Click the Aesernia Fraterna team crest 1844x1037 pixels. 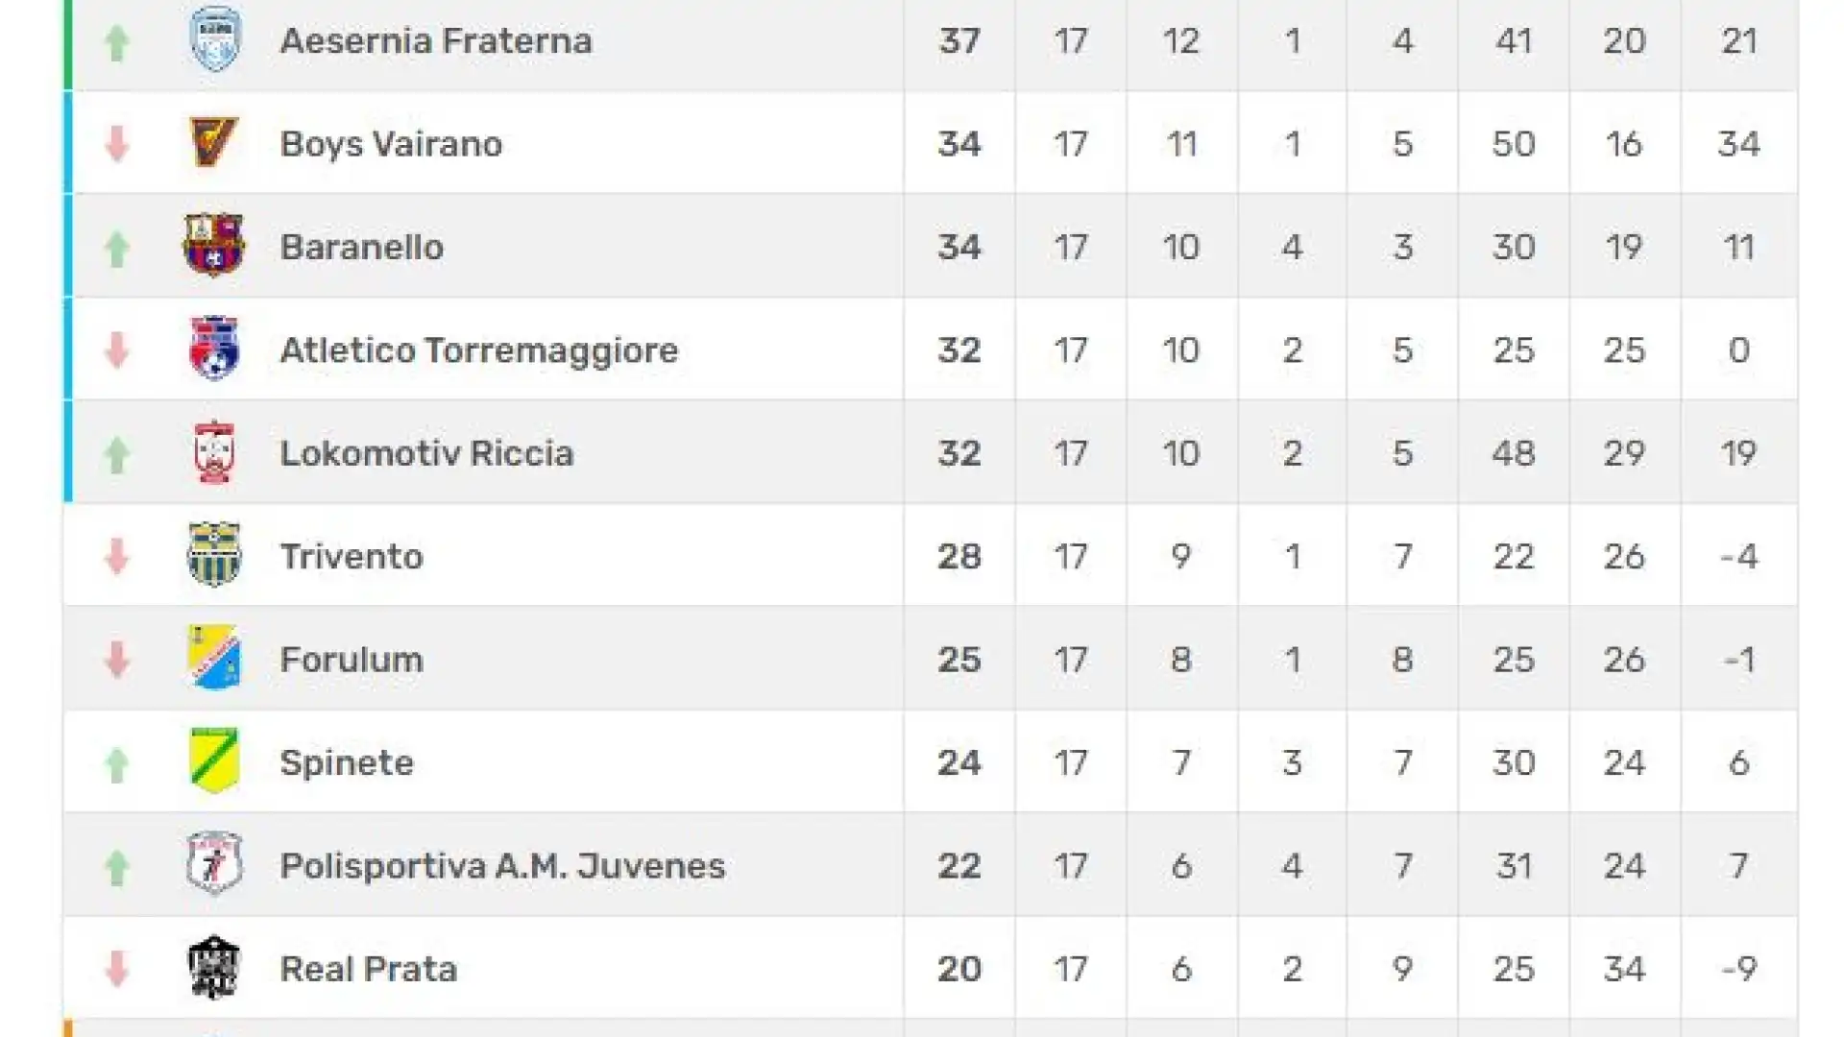click(x=213, y=38)
